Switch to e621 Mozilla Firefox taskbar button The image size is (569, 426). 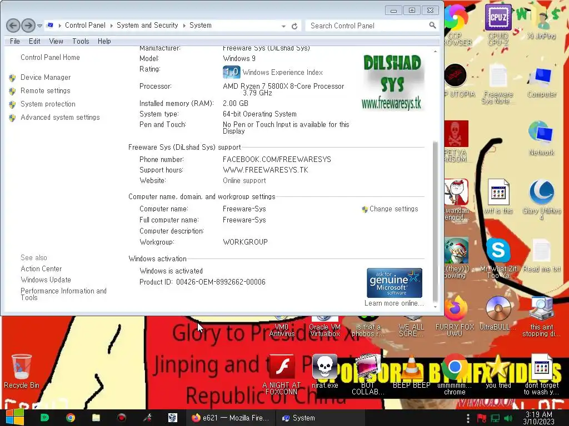230,418
